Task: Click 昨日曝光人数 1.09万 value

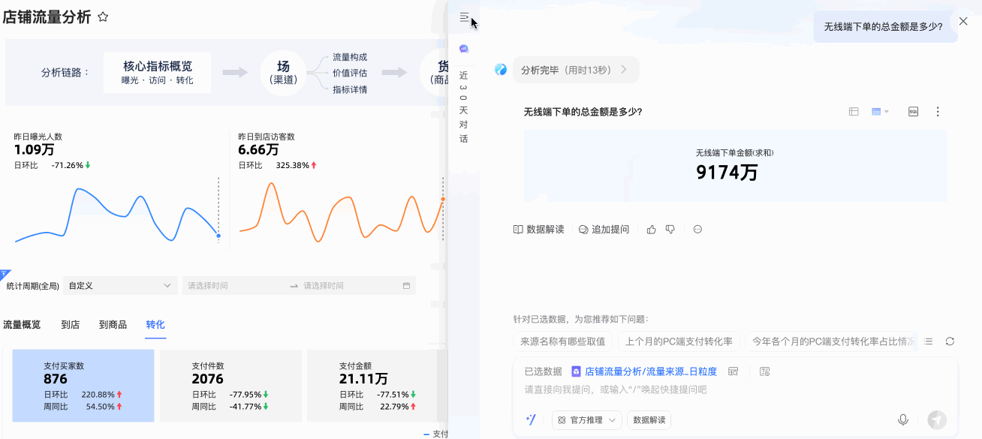Action: [x=33, y=150]
